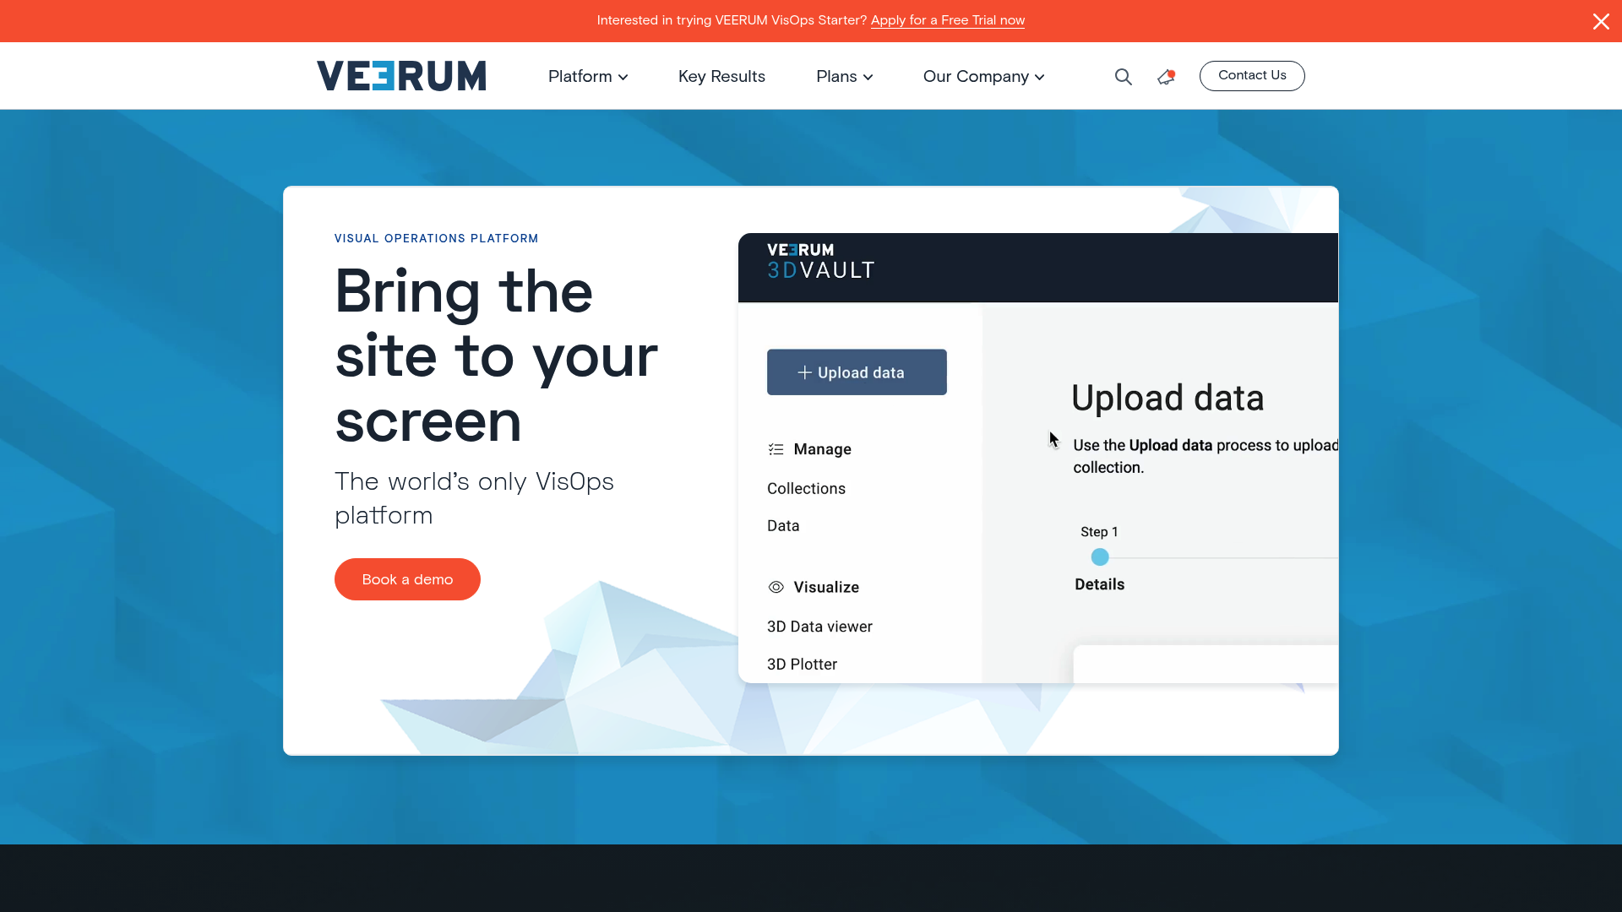Open the Key Results page
The image size is (1622, 912).
tap(721, 76)
